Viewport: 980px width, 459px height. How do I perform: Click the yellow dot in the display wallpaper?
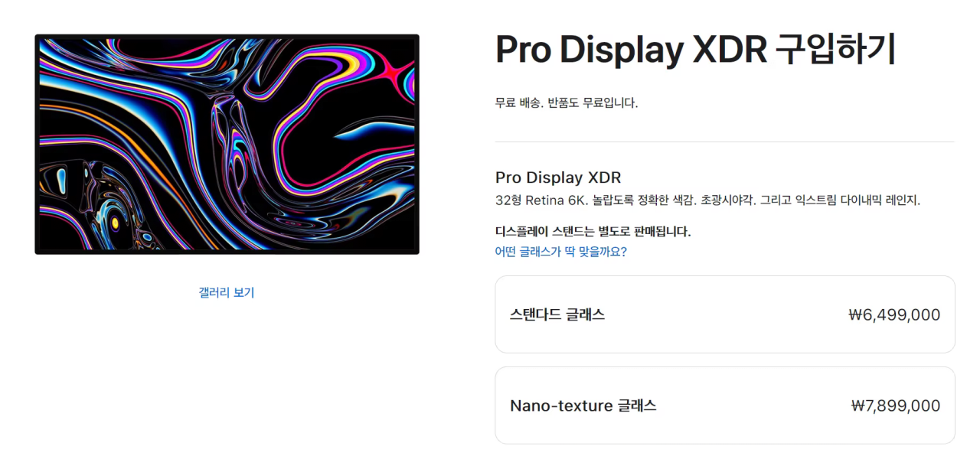pos(115,223)
